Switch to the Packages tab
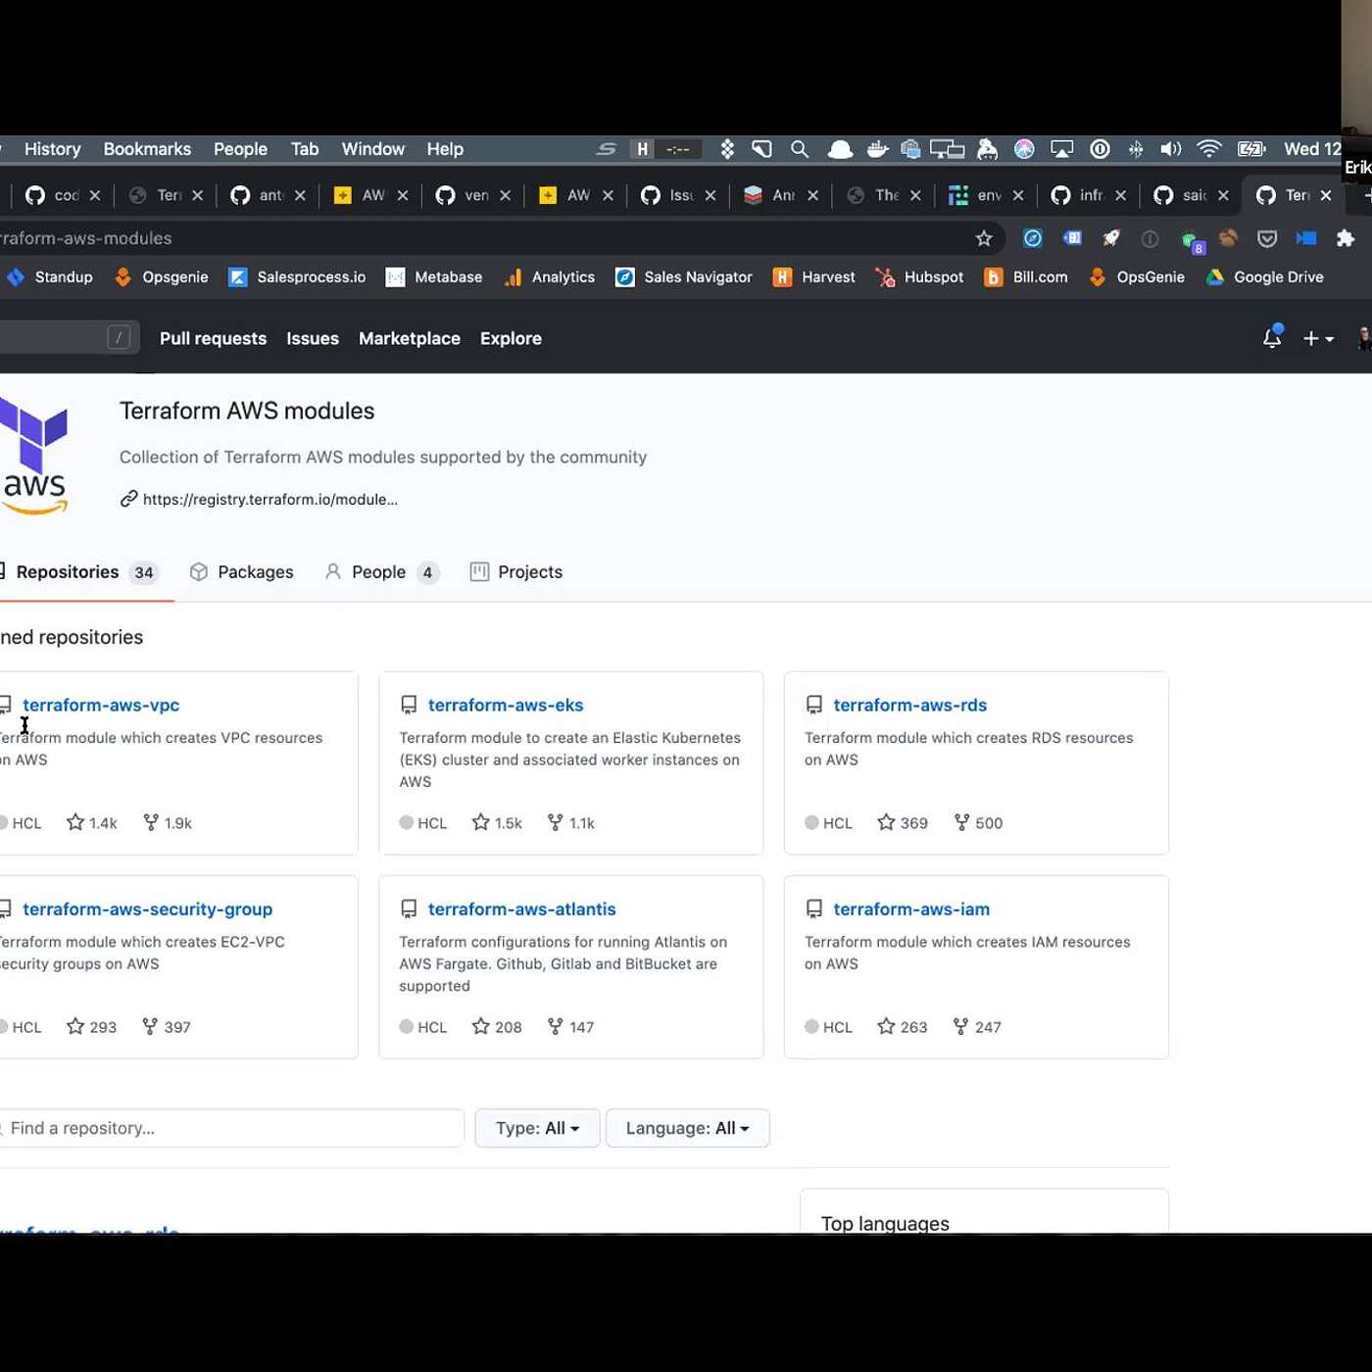 coord(242,572)
